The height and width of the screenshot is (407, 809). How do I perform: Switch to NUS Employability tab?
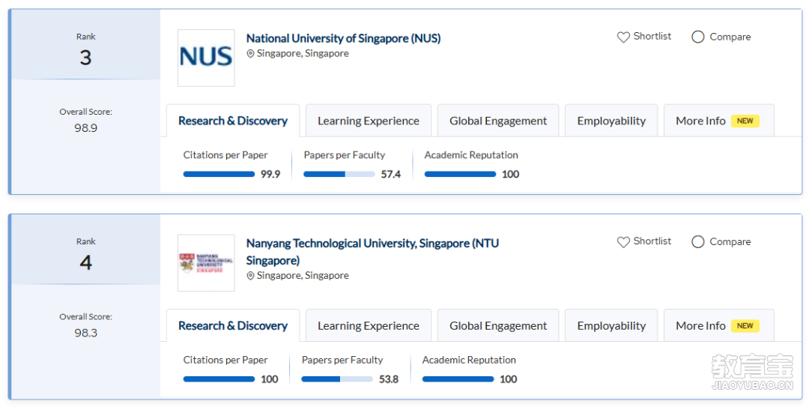coord(611,121)
